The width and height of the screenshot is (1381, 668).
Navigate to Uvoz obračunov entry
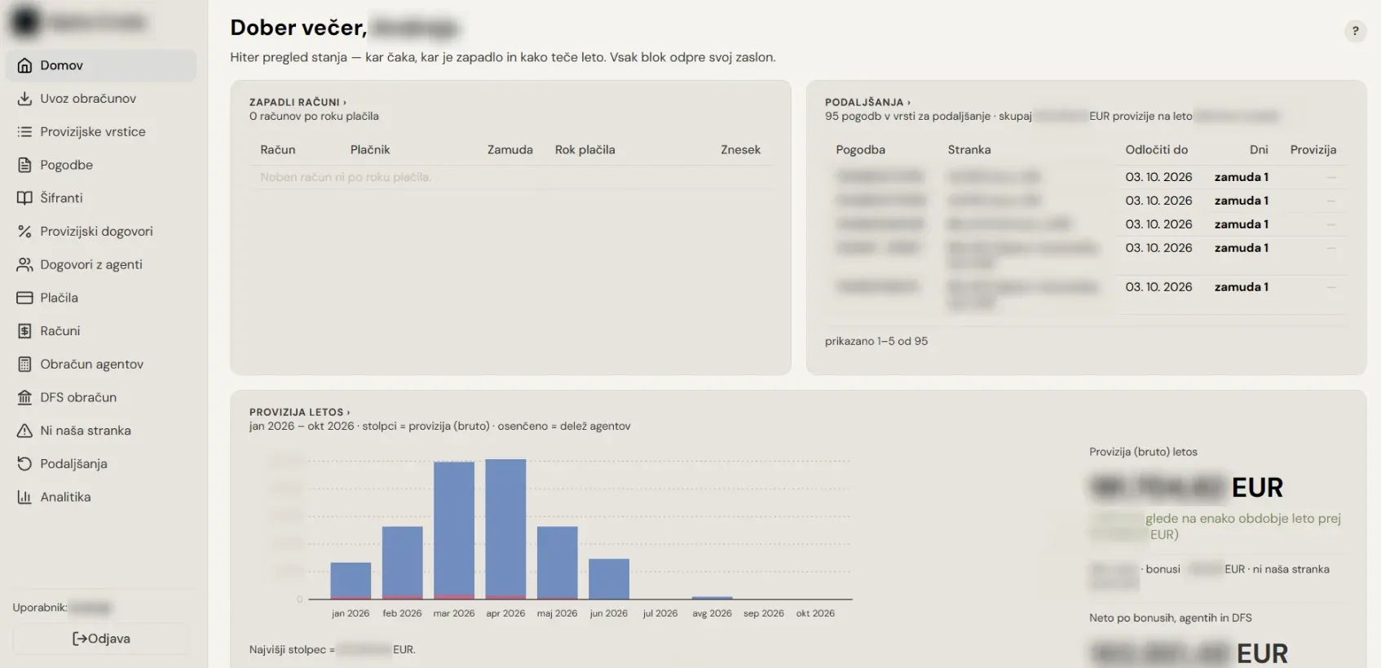101,99
